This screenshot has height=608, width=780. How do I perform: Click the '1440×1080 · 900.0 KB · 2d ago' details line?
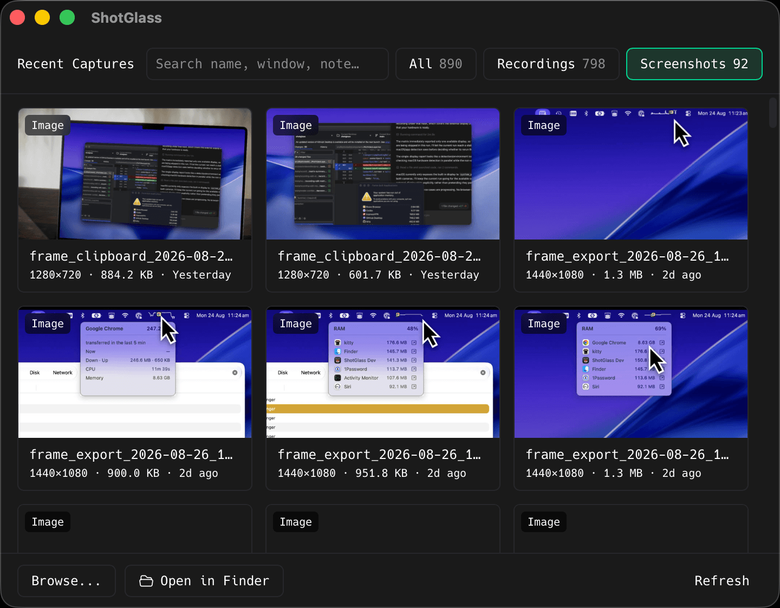[x=124, y=473]
